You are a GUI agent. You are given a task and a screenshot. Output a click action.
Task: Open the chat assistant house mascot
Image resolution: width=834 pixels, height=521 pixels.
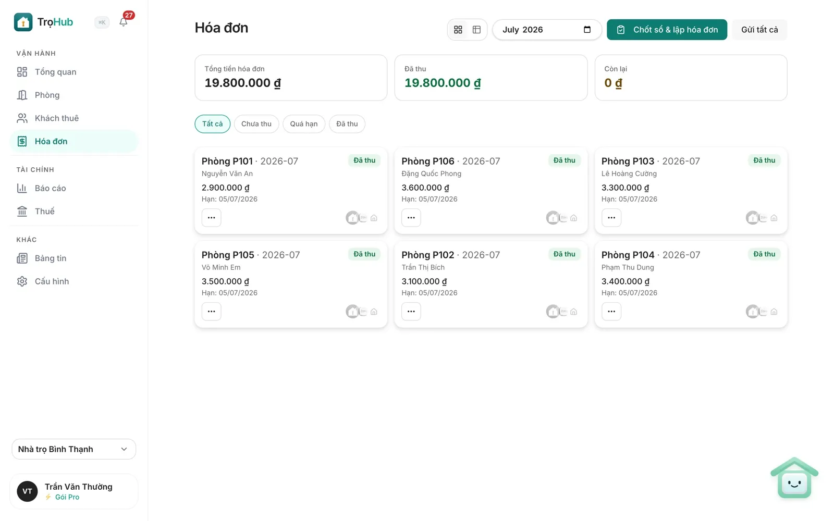point(794,478)
